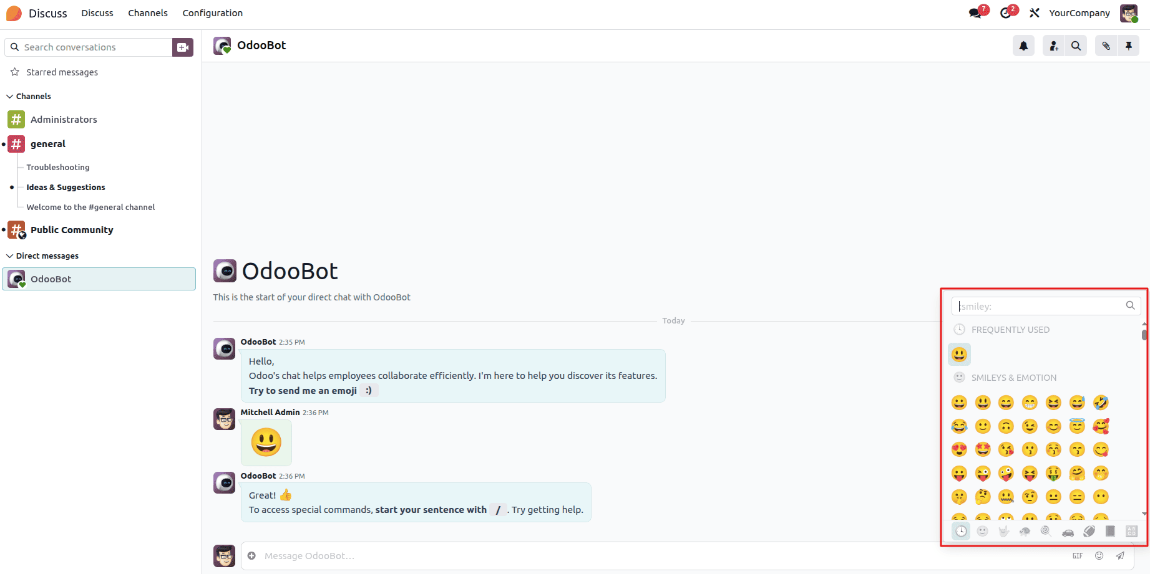Click Mitchell Admin message avatar
This screenshot has height=574, width=1150.
tap(225, 419)
